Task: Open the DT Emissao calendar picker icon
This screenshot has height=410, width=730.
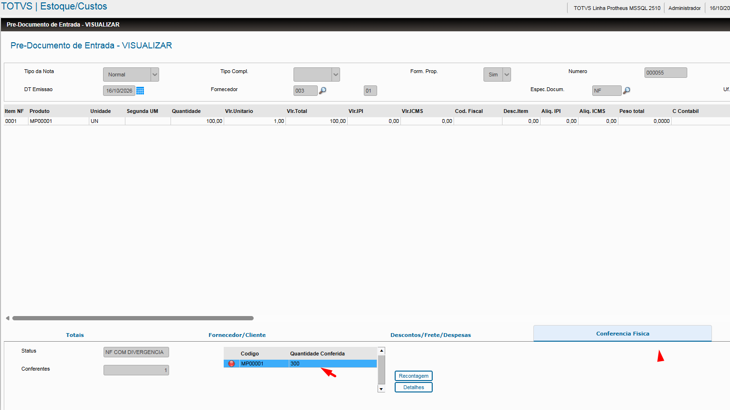Action: point(140,91)
